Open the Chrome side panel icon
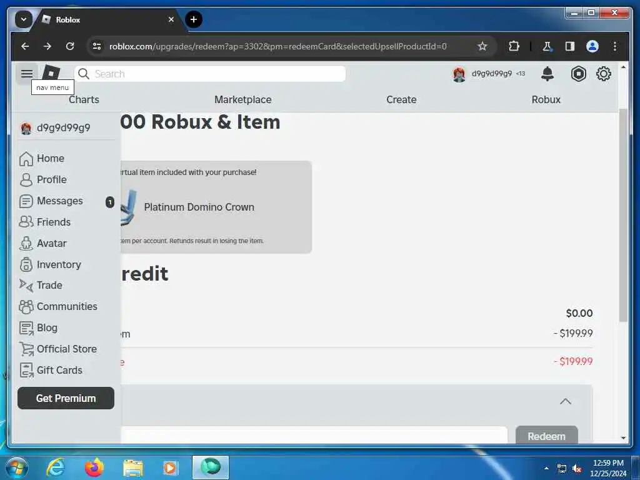This screenshot has width=640, height=480. (x=570, y=46)
